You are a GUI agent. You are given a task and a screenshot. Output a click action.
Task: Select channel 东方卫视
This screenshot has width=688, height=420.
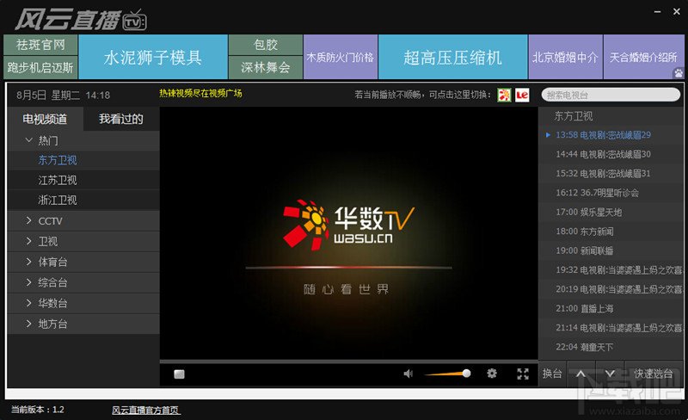(x=83, y=160)
